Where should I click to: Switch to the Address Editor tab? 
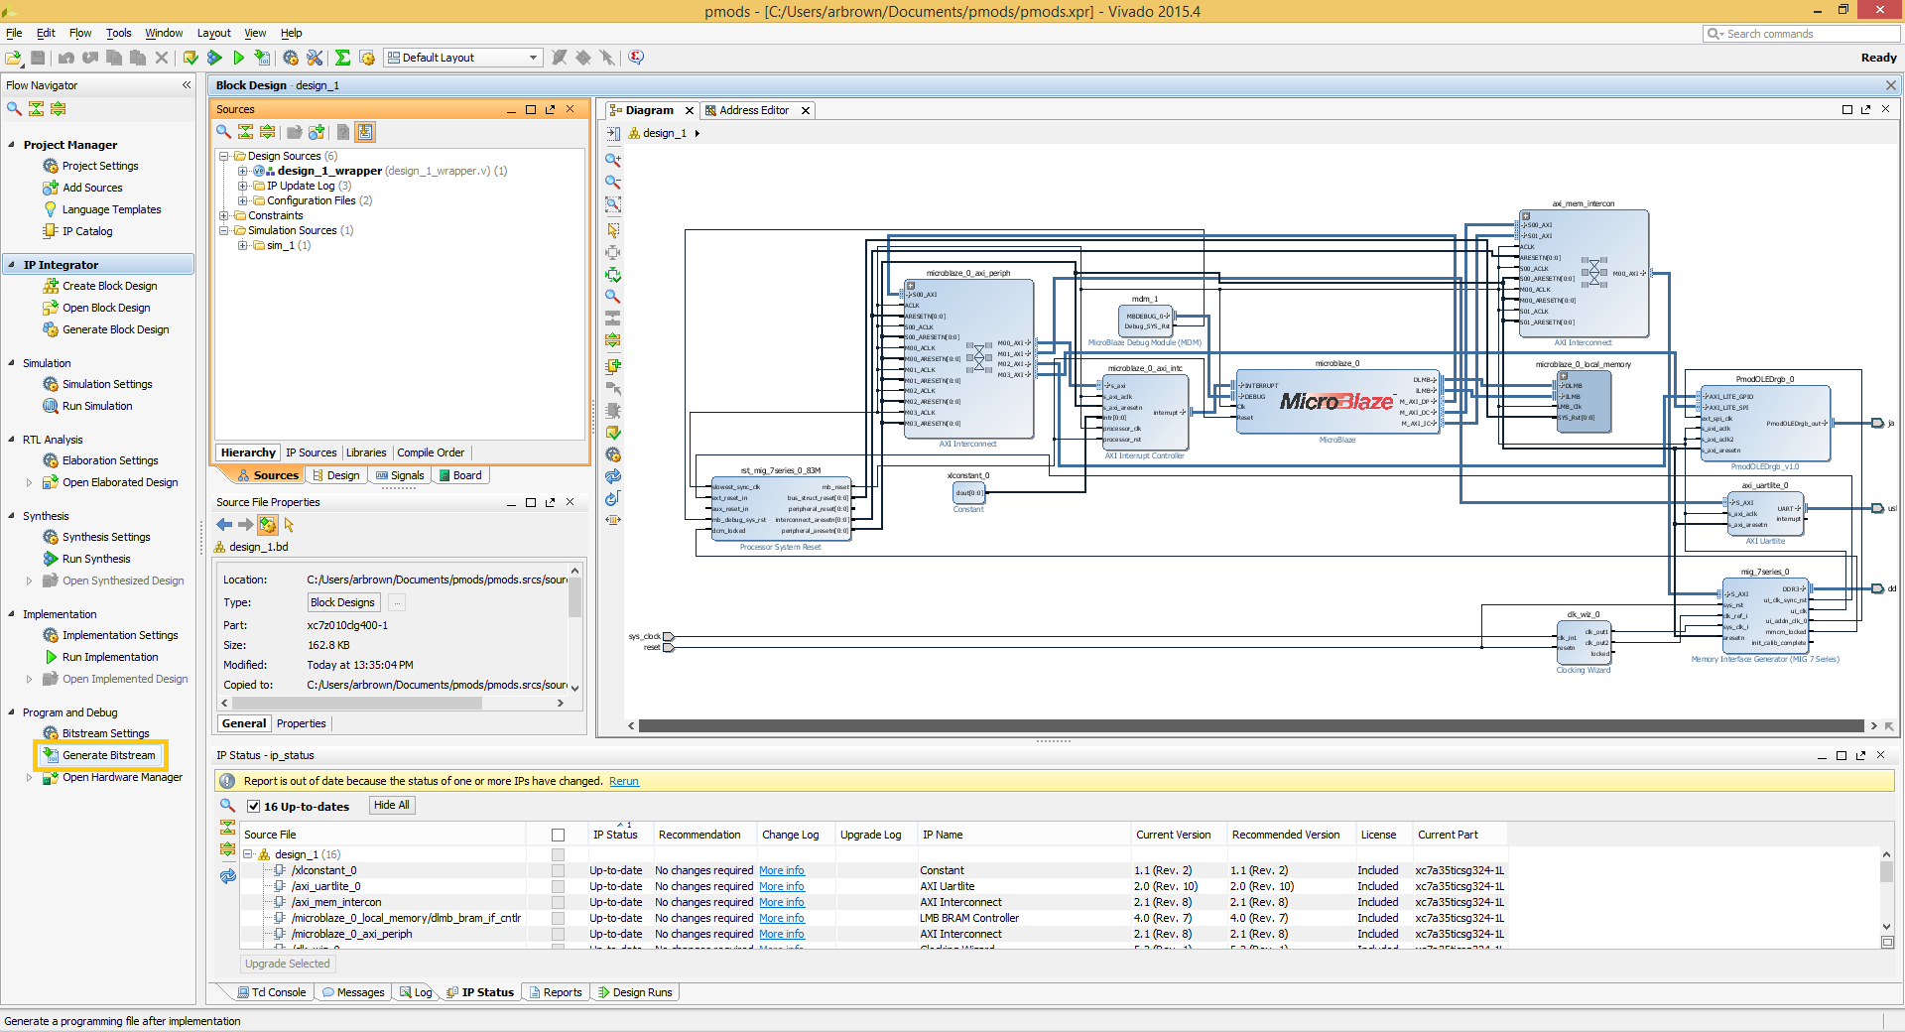[756, 110]
